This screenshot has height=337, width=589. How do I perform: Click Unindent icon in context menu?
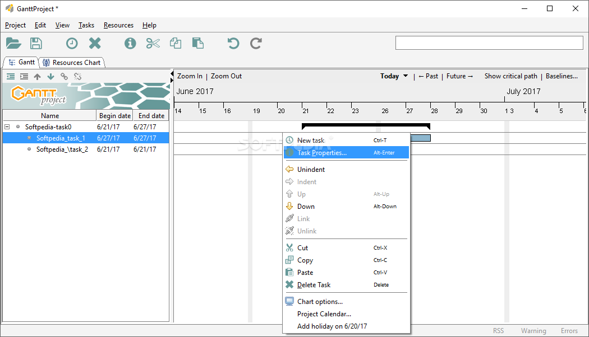(x=289, y=170)
